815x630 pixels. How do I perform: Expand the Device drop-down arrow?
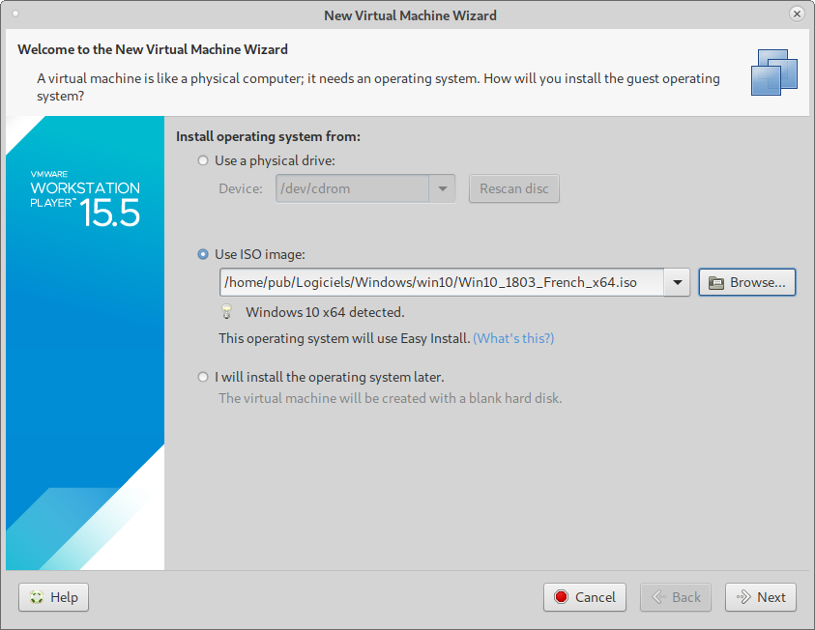(443, 188)
